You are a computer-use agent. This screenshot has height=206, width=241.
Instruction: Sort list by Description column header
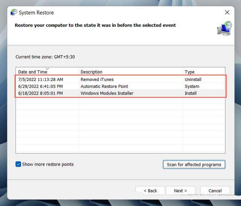click(92, 72)
